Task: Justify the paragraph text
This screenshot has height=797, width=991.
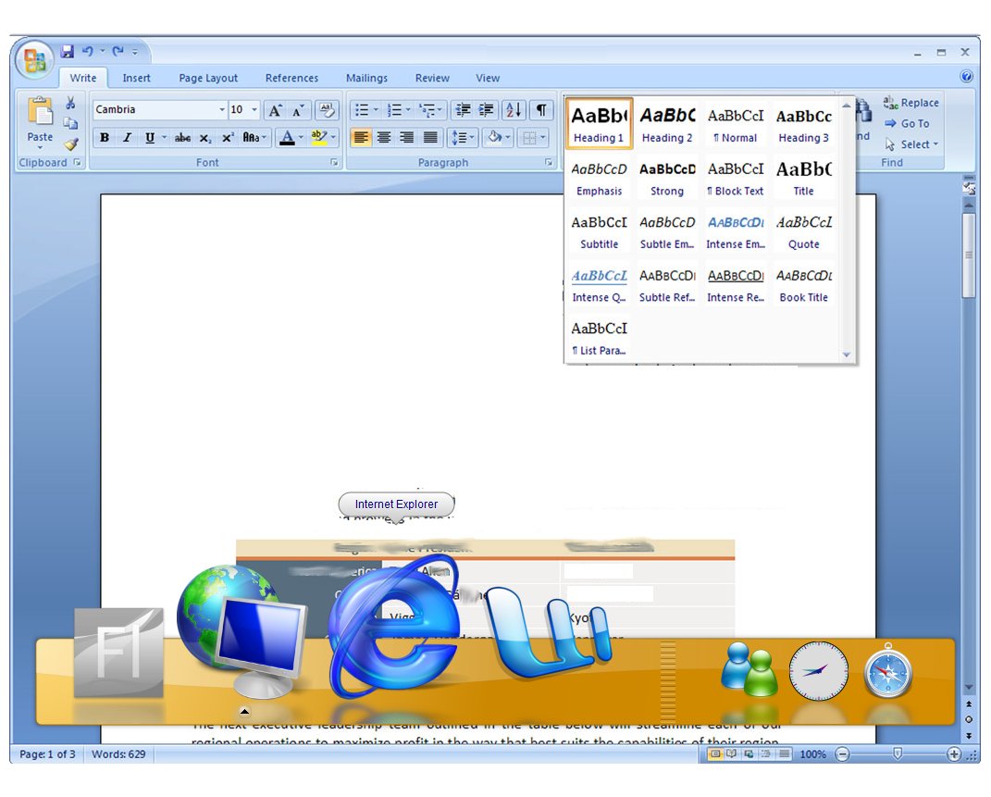Action: click(x=429, y=137)
